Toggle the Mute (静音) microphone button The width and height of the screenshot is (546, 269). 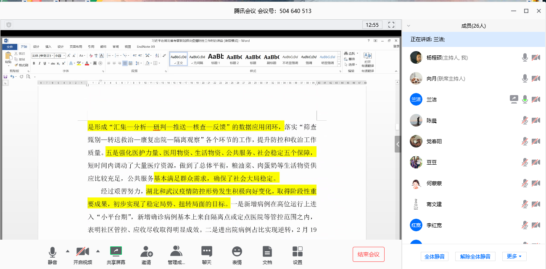point(53,252)
